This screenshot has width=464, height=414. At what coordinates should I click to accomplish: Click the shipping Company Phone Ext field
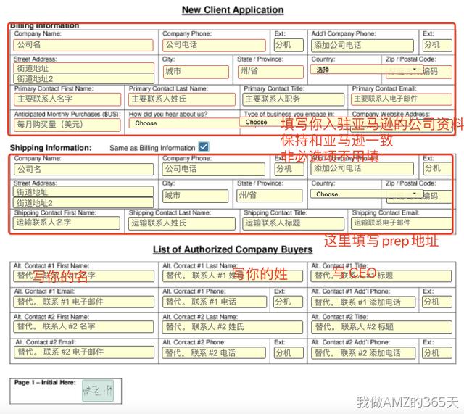tap(289, 169)
